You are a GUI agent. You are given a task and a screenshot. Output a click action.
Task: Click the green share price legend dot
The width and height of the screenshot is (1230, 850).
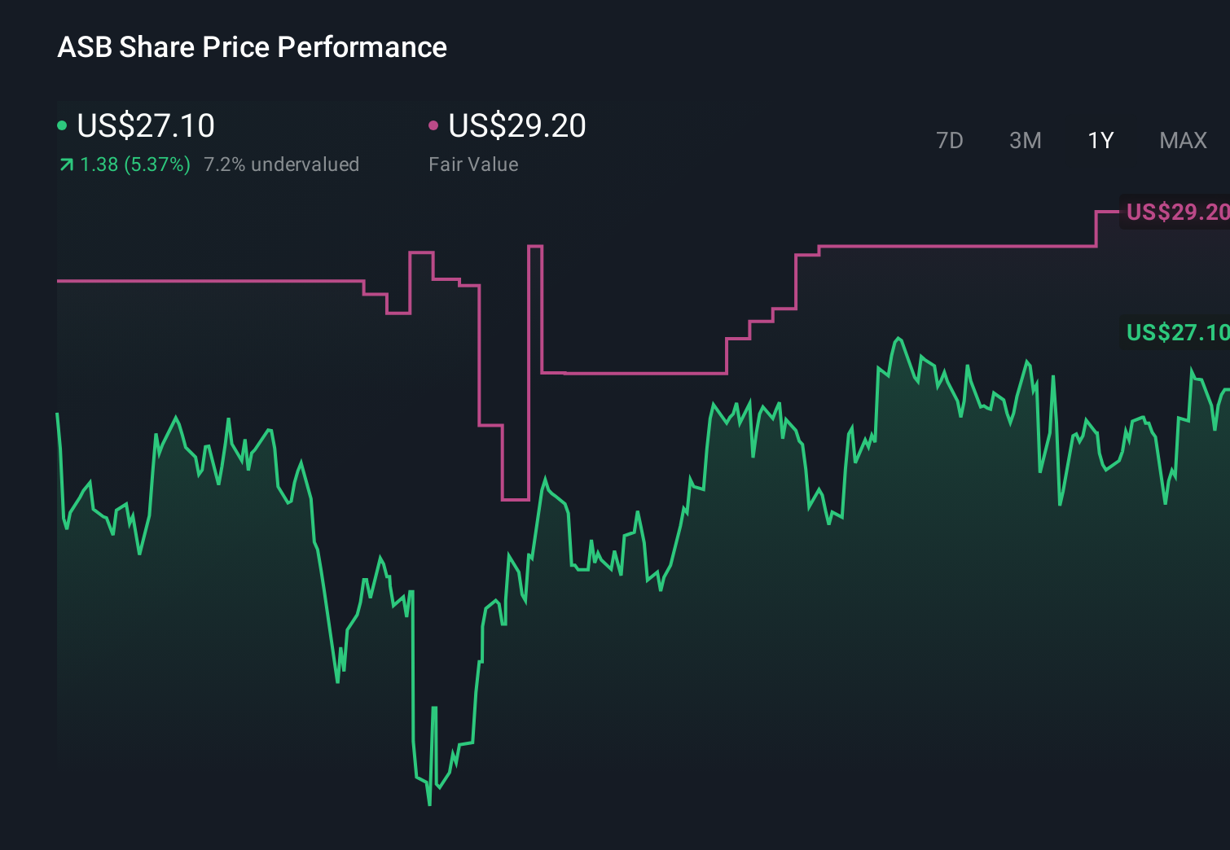(x=62, y=125)
